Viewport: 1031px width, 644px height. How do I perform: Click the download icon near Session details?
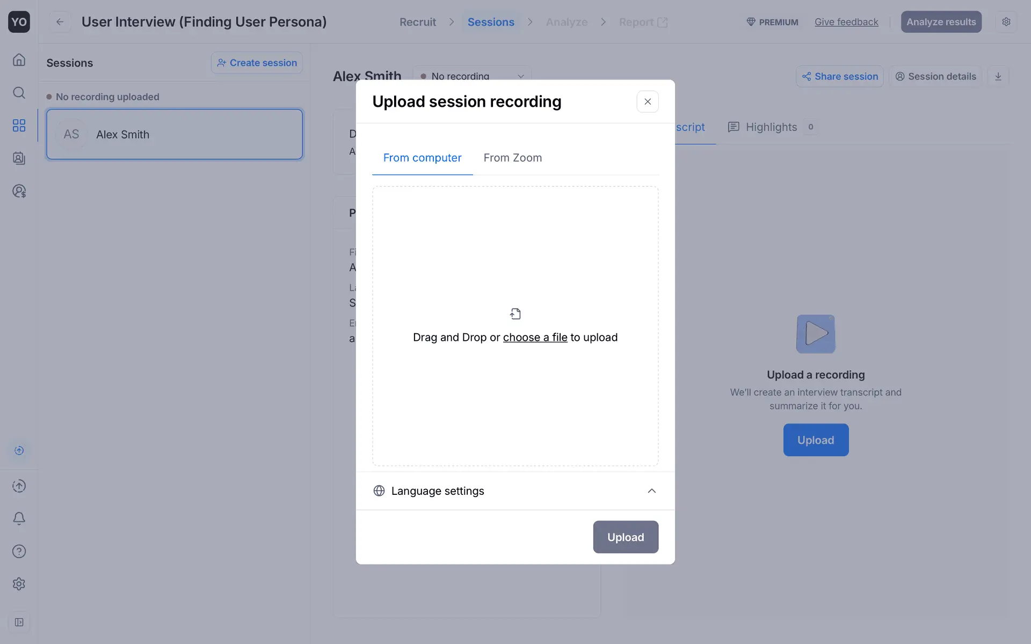pos(998,76)
